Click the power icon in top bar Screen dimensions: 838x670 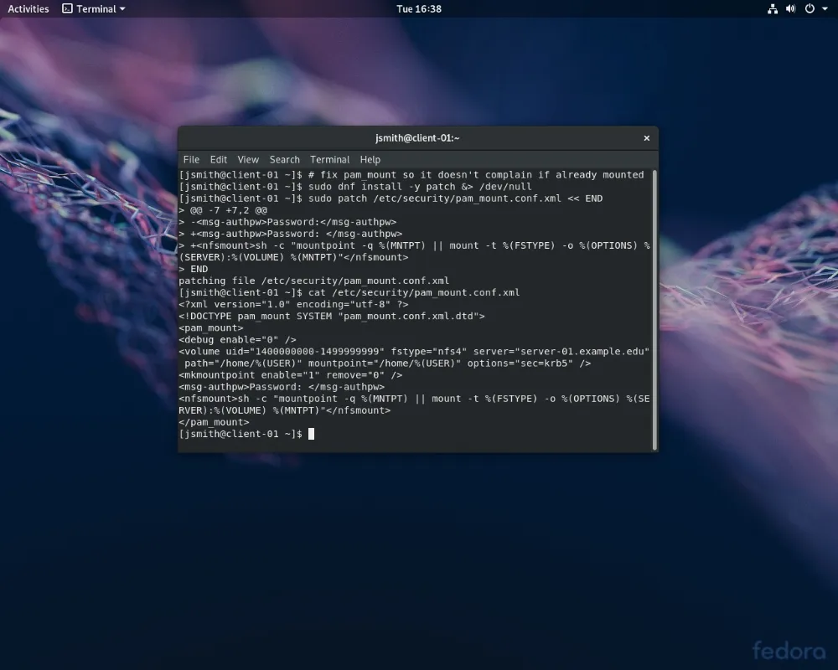coord(810,8)
